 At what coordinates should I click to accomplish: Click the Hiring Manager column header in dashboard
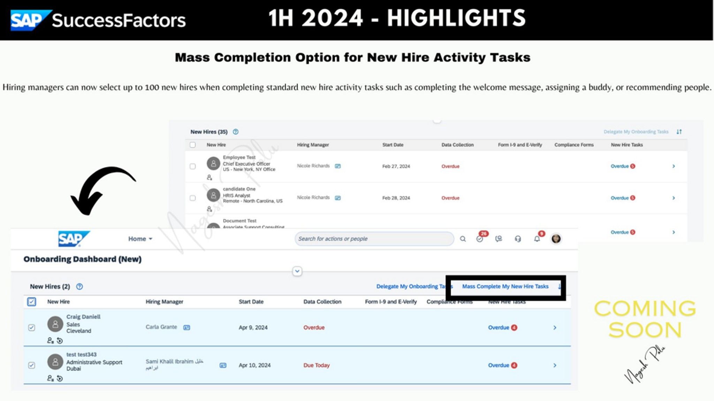coord(164,302)
